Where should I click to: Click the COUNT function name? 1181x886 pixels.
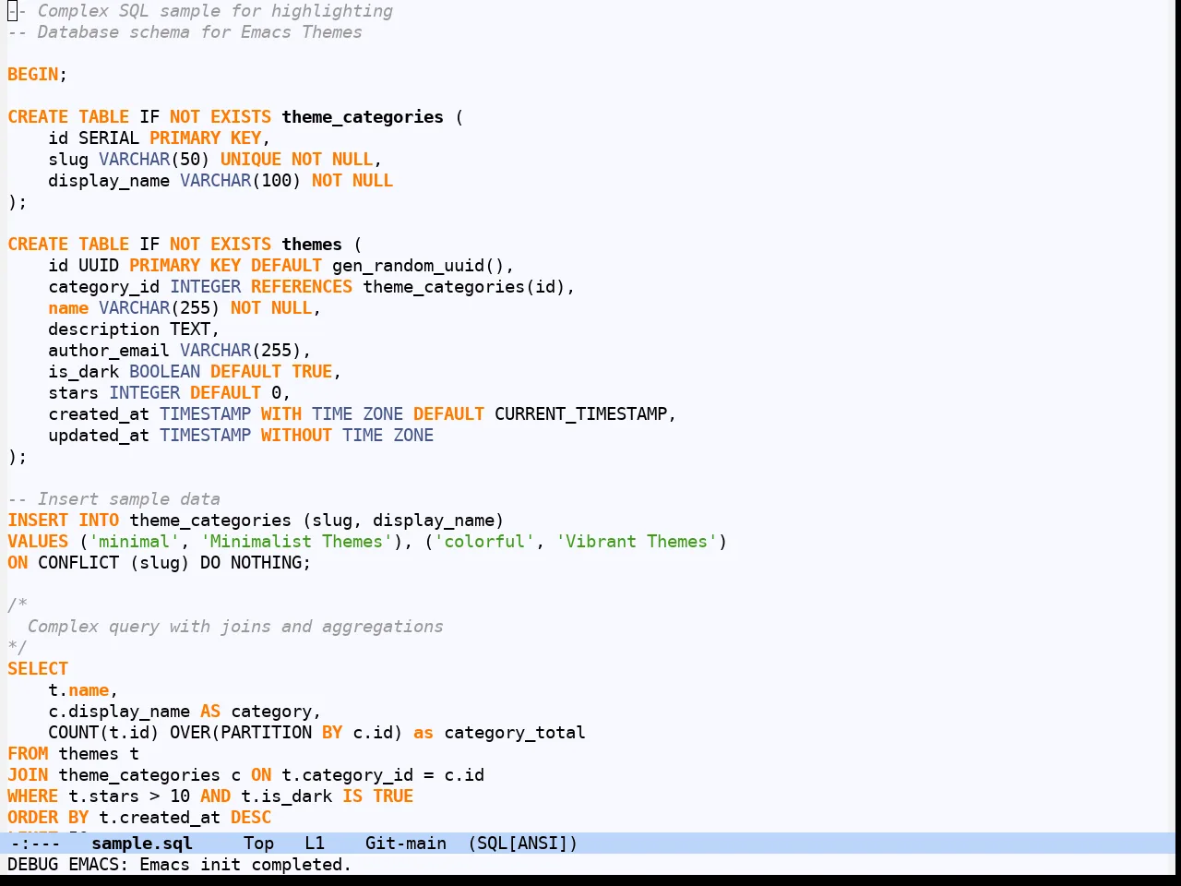tap(73, 732)
